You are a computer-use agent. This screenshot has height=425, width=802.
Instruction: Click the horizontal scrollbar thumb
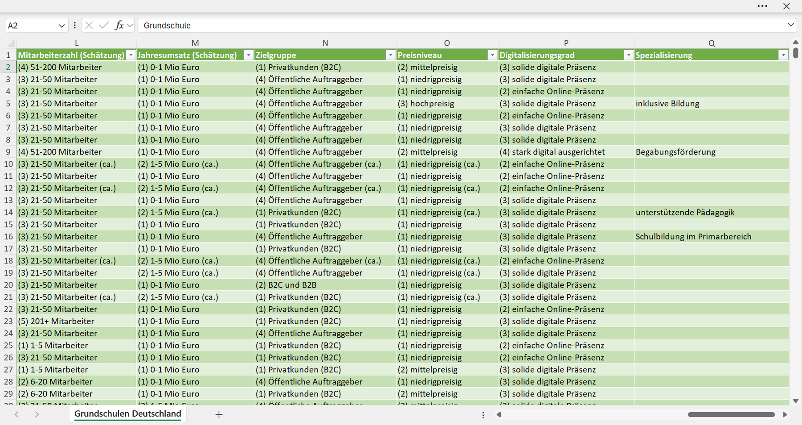click(731, 414)
